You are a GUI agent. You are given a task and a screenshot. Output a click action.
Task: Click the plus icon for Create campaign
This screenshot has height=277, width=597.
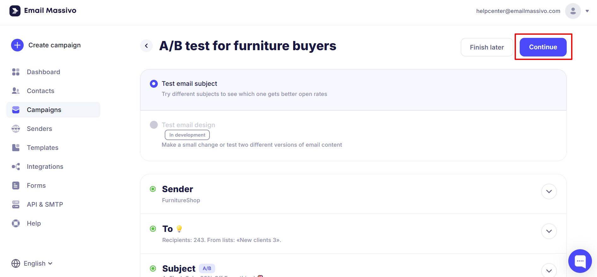point(17,45)
